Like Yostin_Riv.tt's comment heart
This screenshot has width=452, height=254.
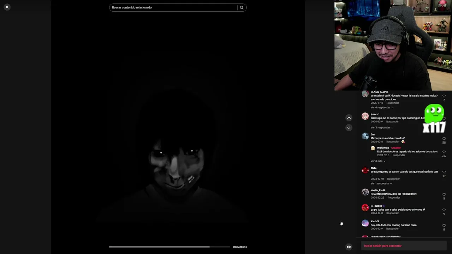[x=444, y=194]
